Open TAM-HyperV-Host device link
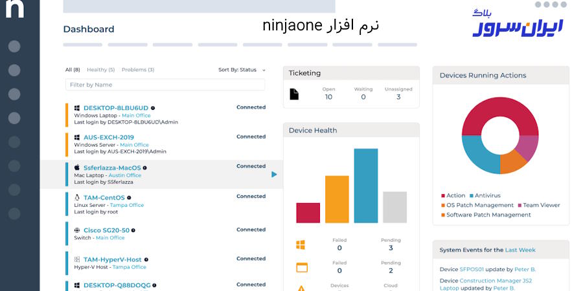This screenshot has width=583, height=291. point(113,259)
